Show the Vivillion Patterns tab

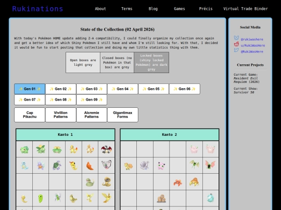(60, 115)
